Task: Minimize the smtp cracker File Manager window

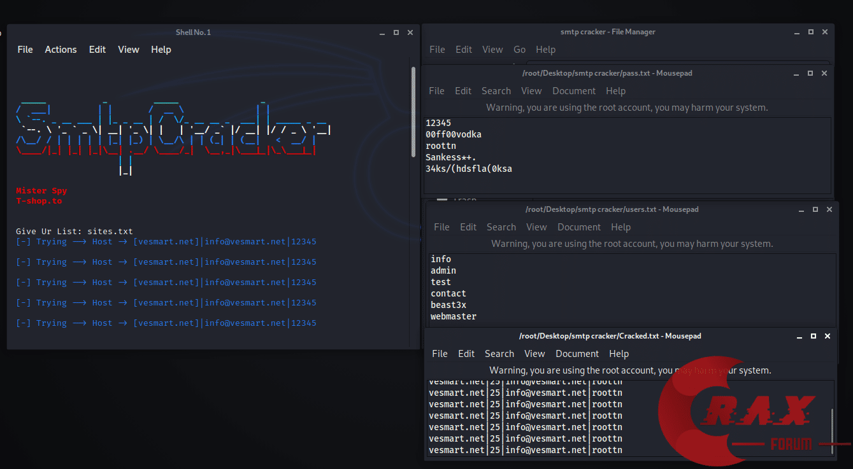Action: tap(796, 32)
